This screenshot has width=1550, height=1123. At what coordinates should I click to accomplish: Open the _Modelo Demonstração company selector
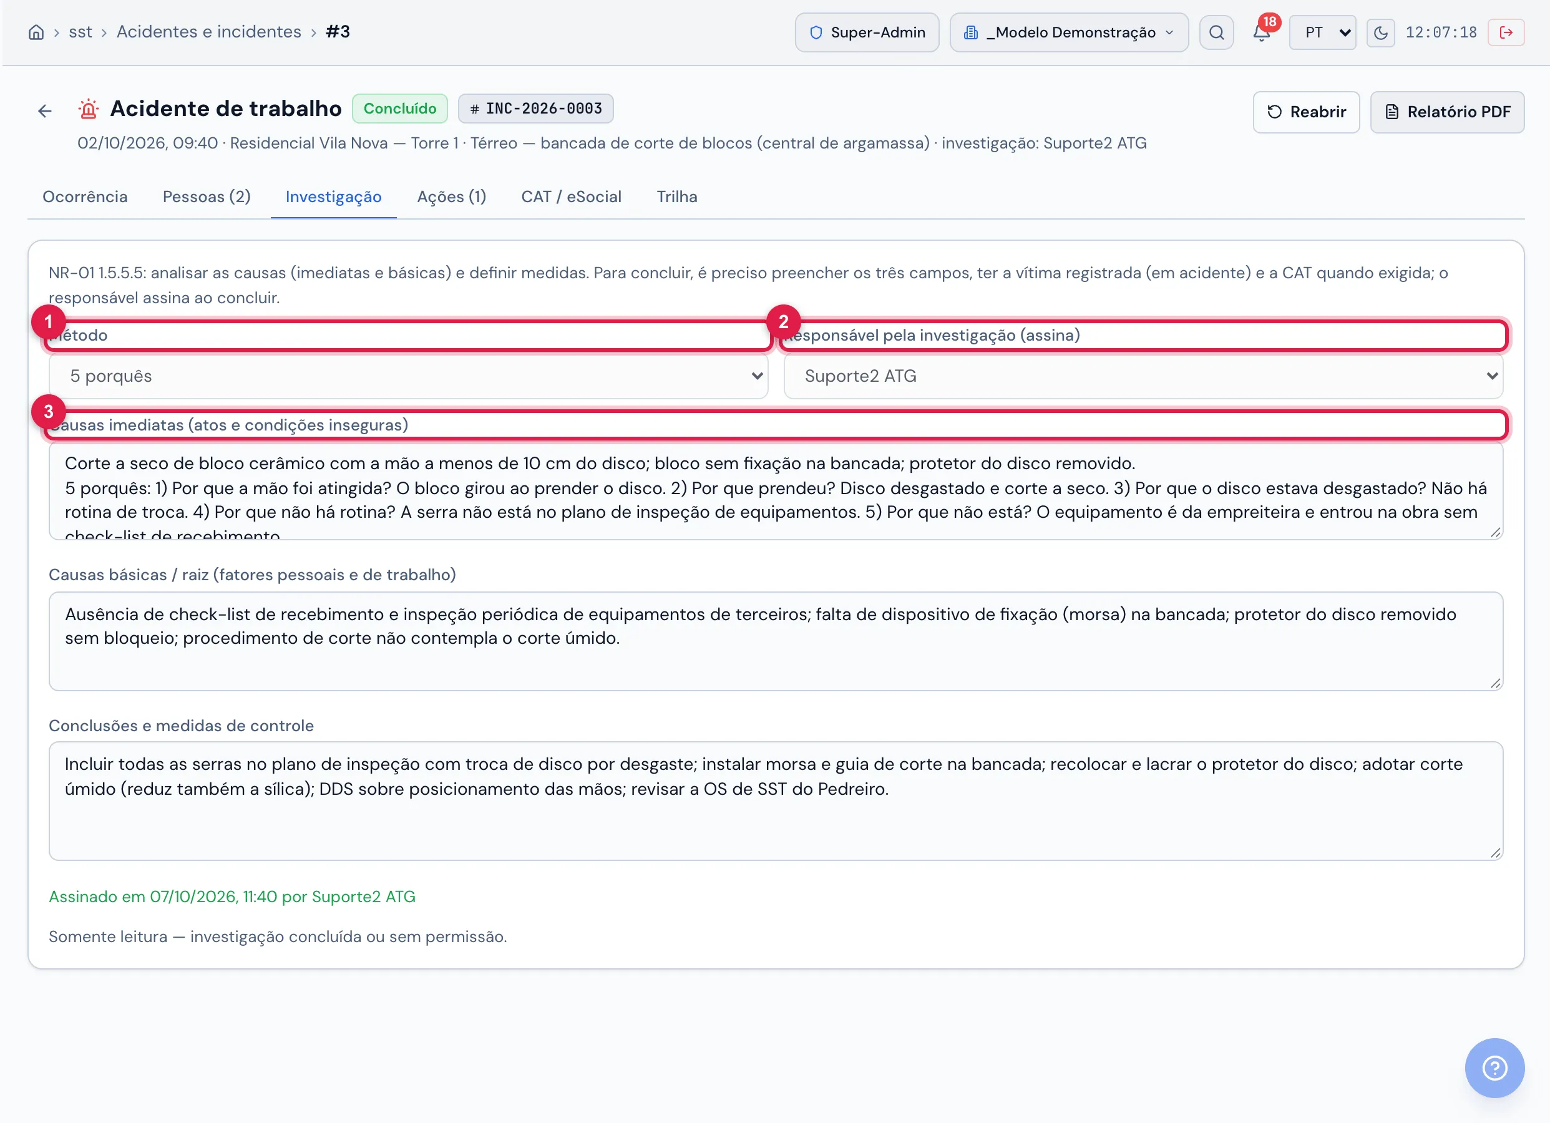click(x=1069, y=32)
